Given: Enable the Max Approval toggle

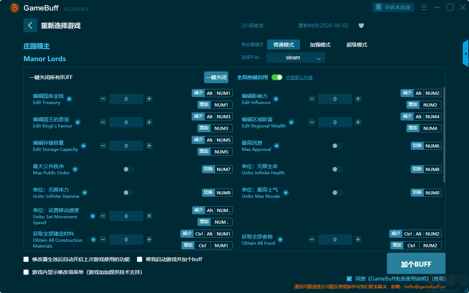Looking at the screenshot, I should point(337,146).
